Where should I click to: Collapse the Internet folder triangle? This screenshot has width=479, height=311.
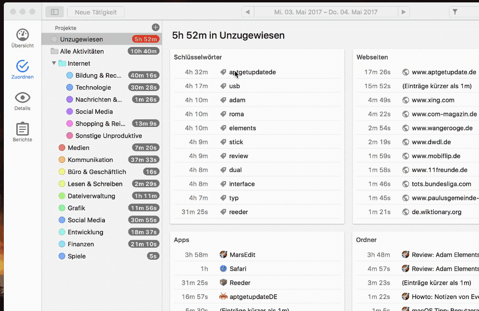pos(54,63)
